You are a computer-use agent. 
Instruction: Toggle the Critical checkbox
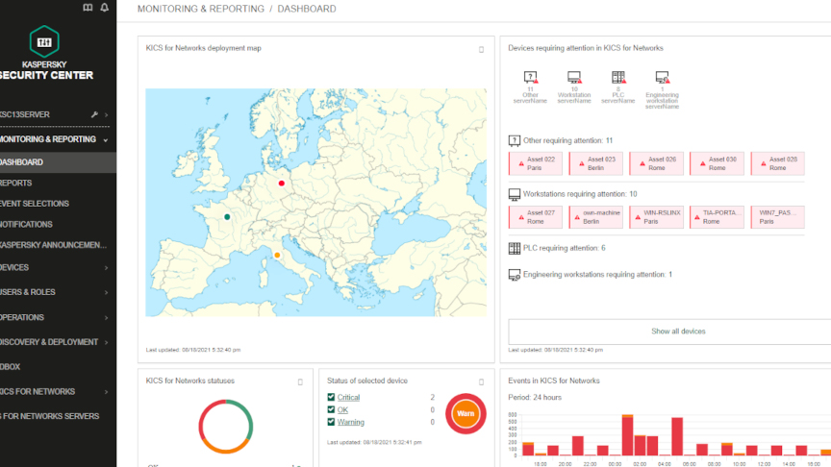331,397
